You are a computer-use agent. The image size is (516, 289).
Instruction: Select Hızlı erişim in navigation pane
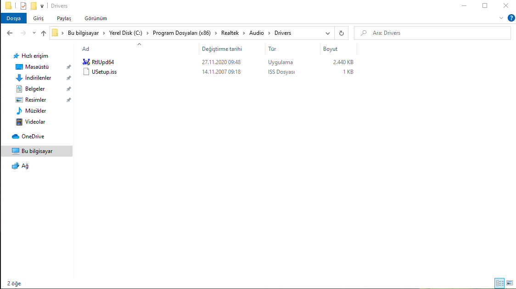(34, 56)
